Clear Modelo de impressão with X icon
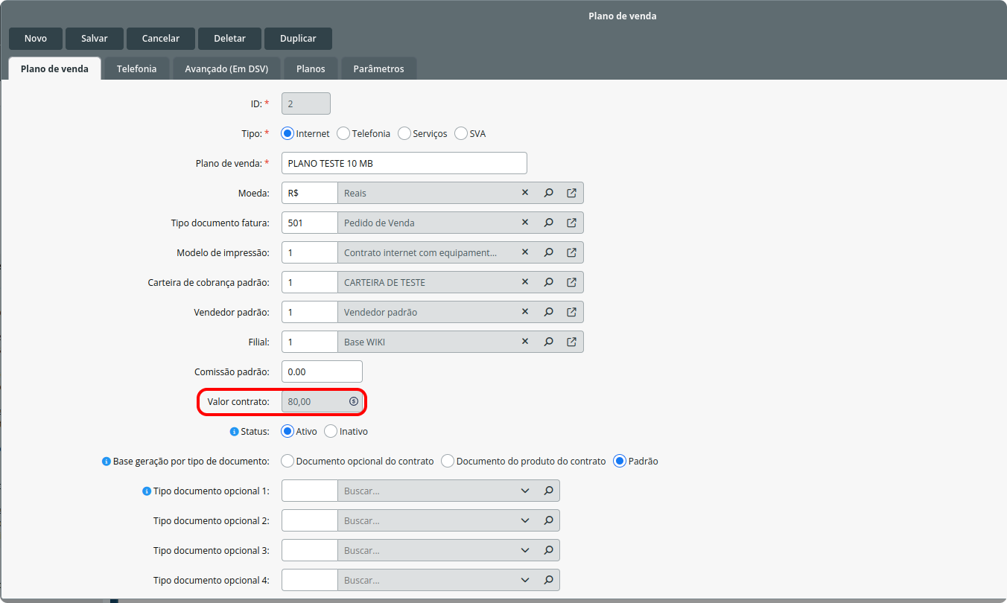Viewport: 1007px width, 603px height. [525, 252]
